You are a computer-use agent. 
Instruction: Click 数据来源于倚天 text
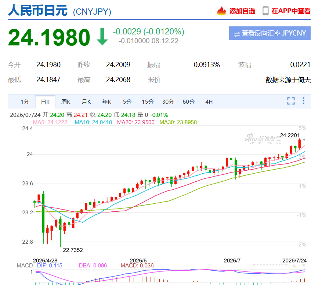288,80
